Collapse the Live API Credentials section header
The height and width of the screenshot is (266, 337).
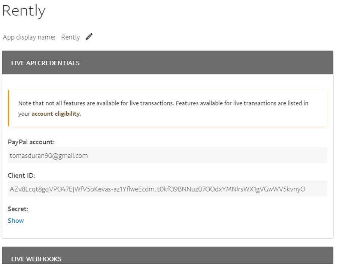pos(167,63)
